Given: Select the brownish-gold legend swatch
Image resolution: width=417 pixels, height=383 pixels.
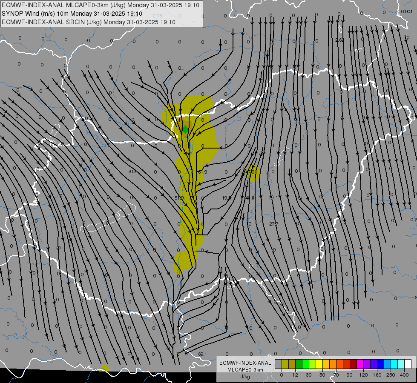Looking at the screenshot, I should point(292,364).
